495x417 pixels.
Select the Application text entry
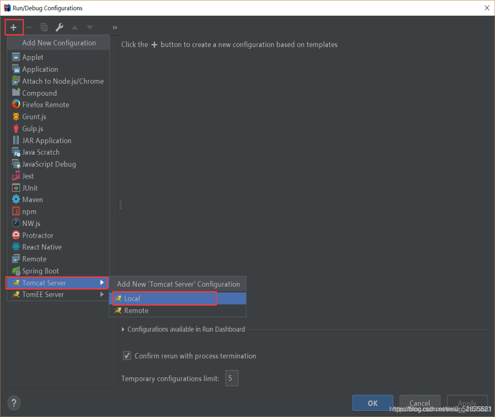click(x=40, y=69)
